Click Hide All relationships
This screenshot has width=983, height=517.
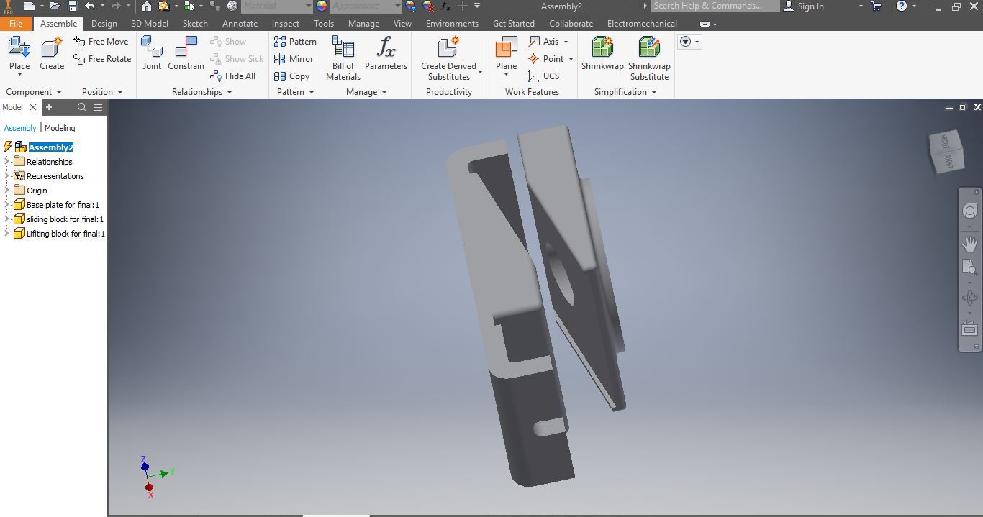coord(233,76)
